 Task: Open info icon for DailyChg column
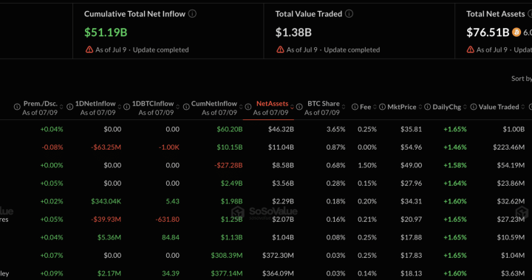point(428,107)
